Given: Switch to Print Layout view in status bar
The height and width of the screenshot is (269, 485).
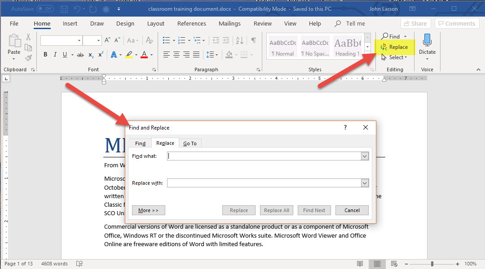Looking at the screenshot, I should click(377, 264).
